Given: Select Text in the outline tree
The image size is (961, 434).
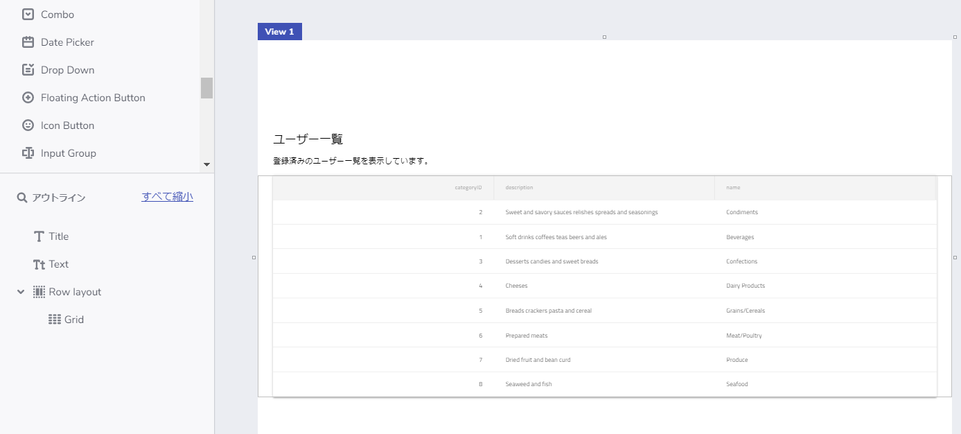Looking at the screenshot, I should pyautogui.click(x=59, y=264).
